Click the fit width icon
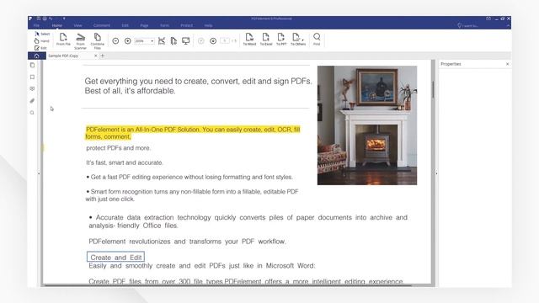This screenshot has width=539, height=303. click(162, 41)
